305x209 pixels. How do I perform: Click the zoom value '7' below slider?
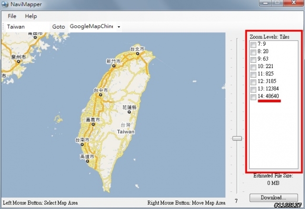point(236,201)
